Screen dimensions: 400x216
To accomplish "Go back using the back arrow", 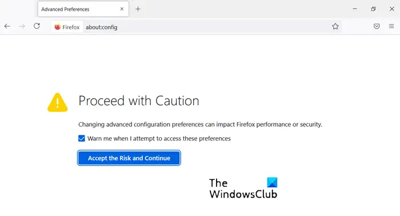I will [7, 26].
